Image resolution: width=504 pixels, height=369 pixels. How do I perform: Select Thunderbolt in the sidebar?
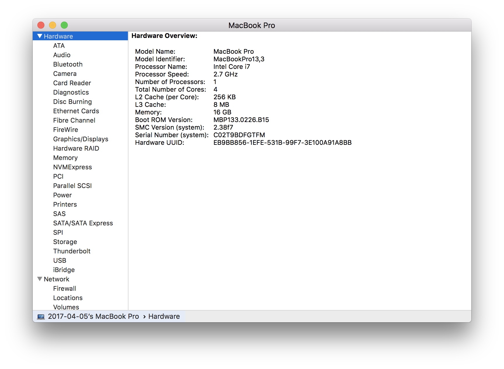pyautogui.click(x=72, y=251)
